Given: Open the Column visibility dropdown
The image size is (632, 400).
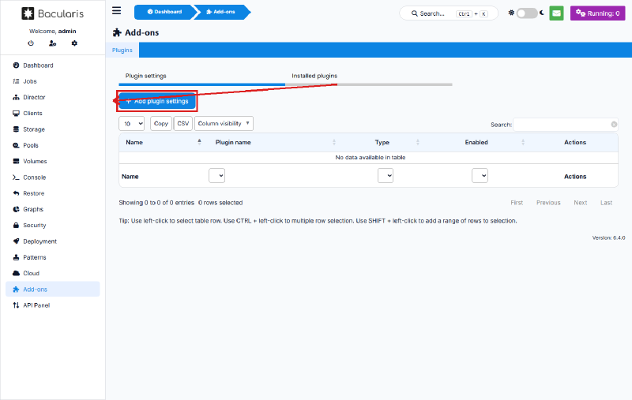Looking at the screenshot, I should tap(224, 124).
